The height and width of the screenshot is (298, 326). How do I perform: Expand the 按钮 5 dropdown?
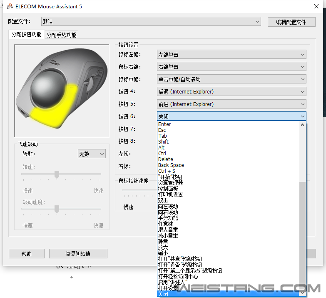tap(231, 104)
